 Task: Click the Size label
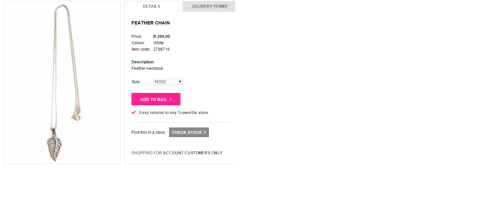click(136, 82)
